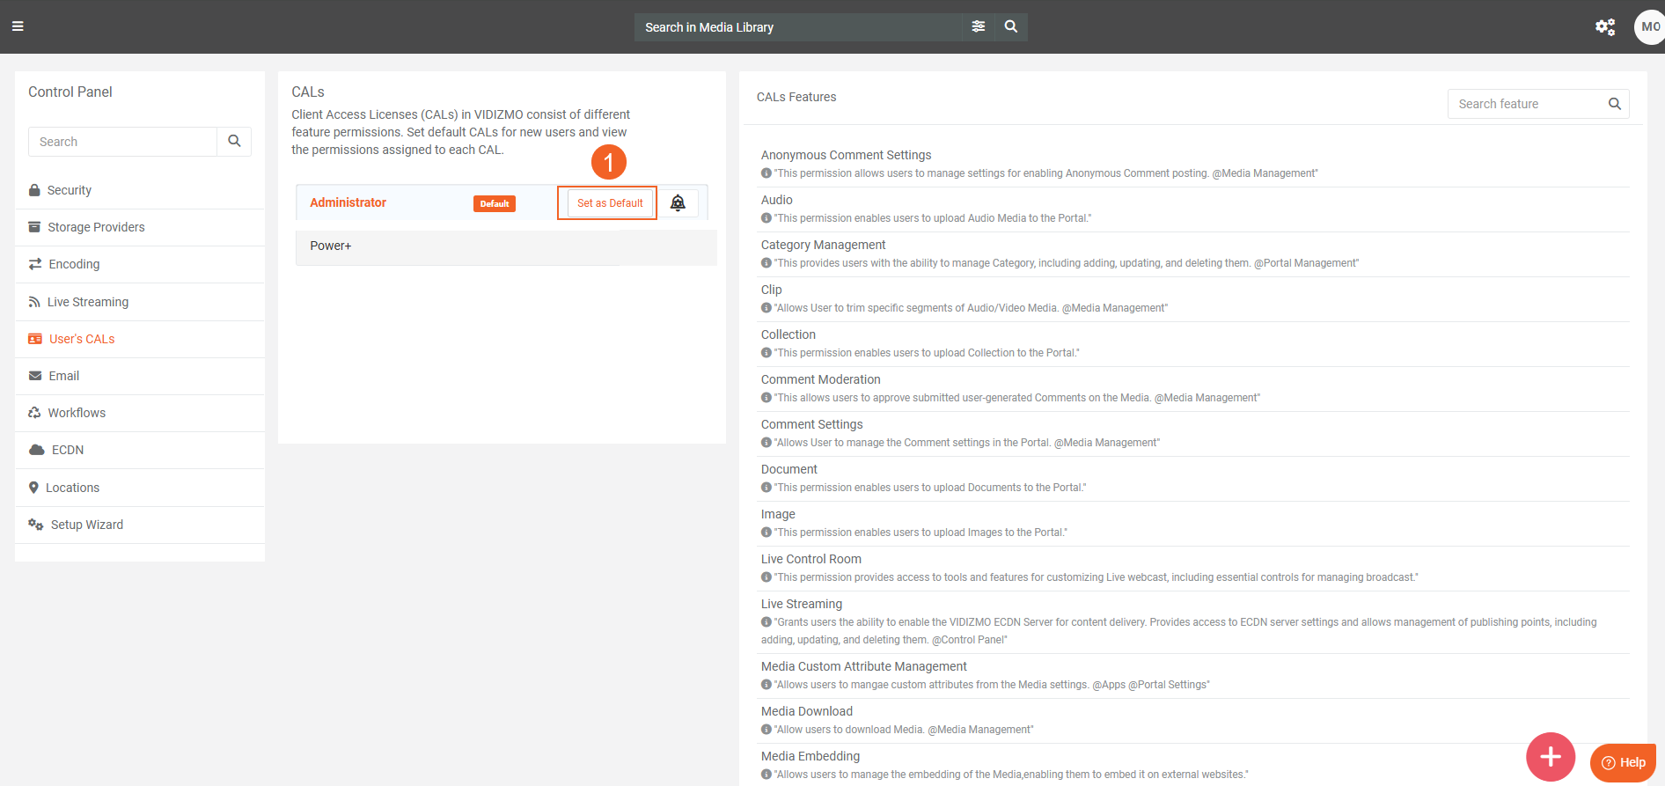Set Administrator CAL as default
The width and height of the screenshot is (1665, 786).
click(610, 203)
